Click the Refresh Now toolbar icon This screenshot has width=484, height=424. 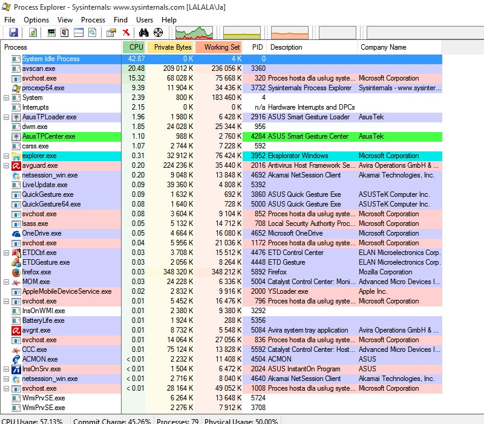point(33,33)
